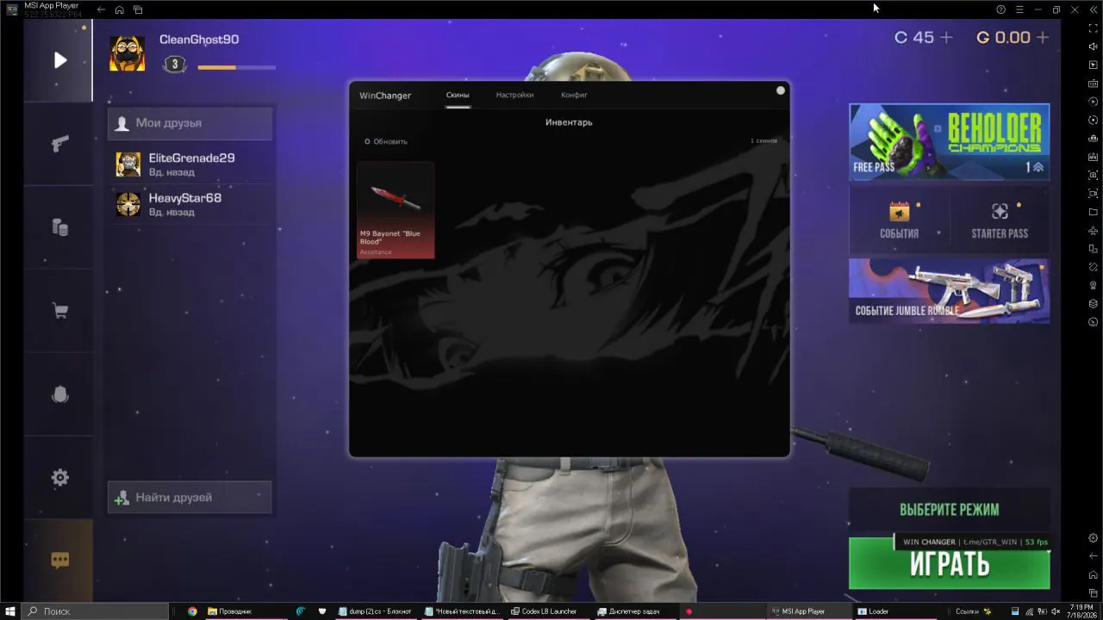Switch to Codex LB Launcher taskbar window
Screen dimensions: 1103x620
tap(549, 611)
